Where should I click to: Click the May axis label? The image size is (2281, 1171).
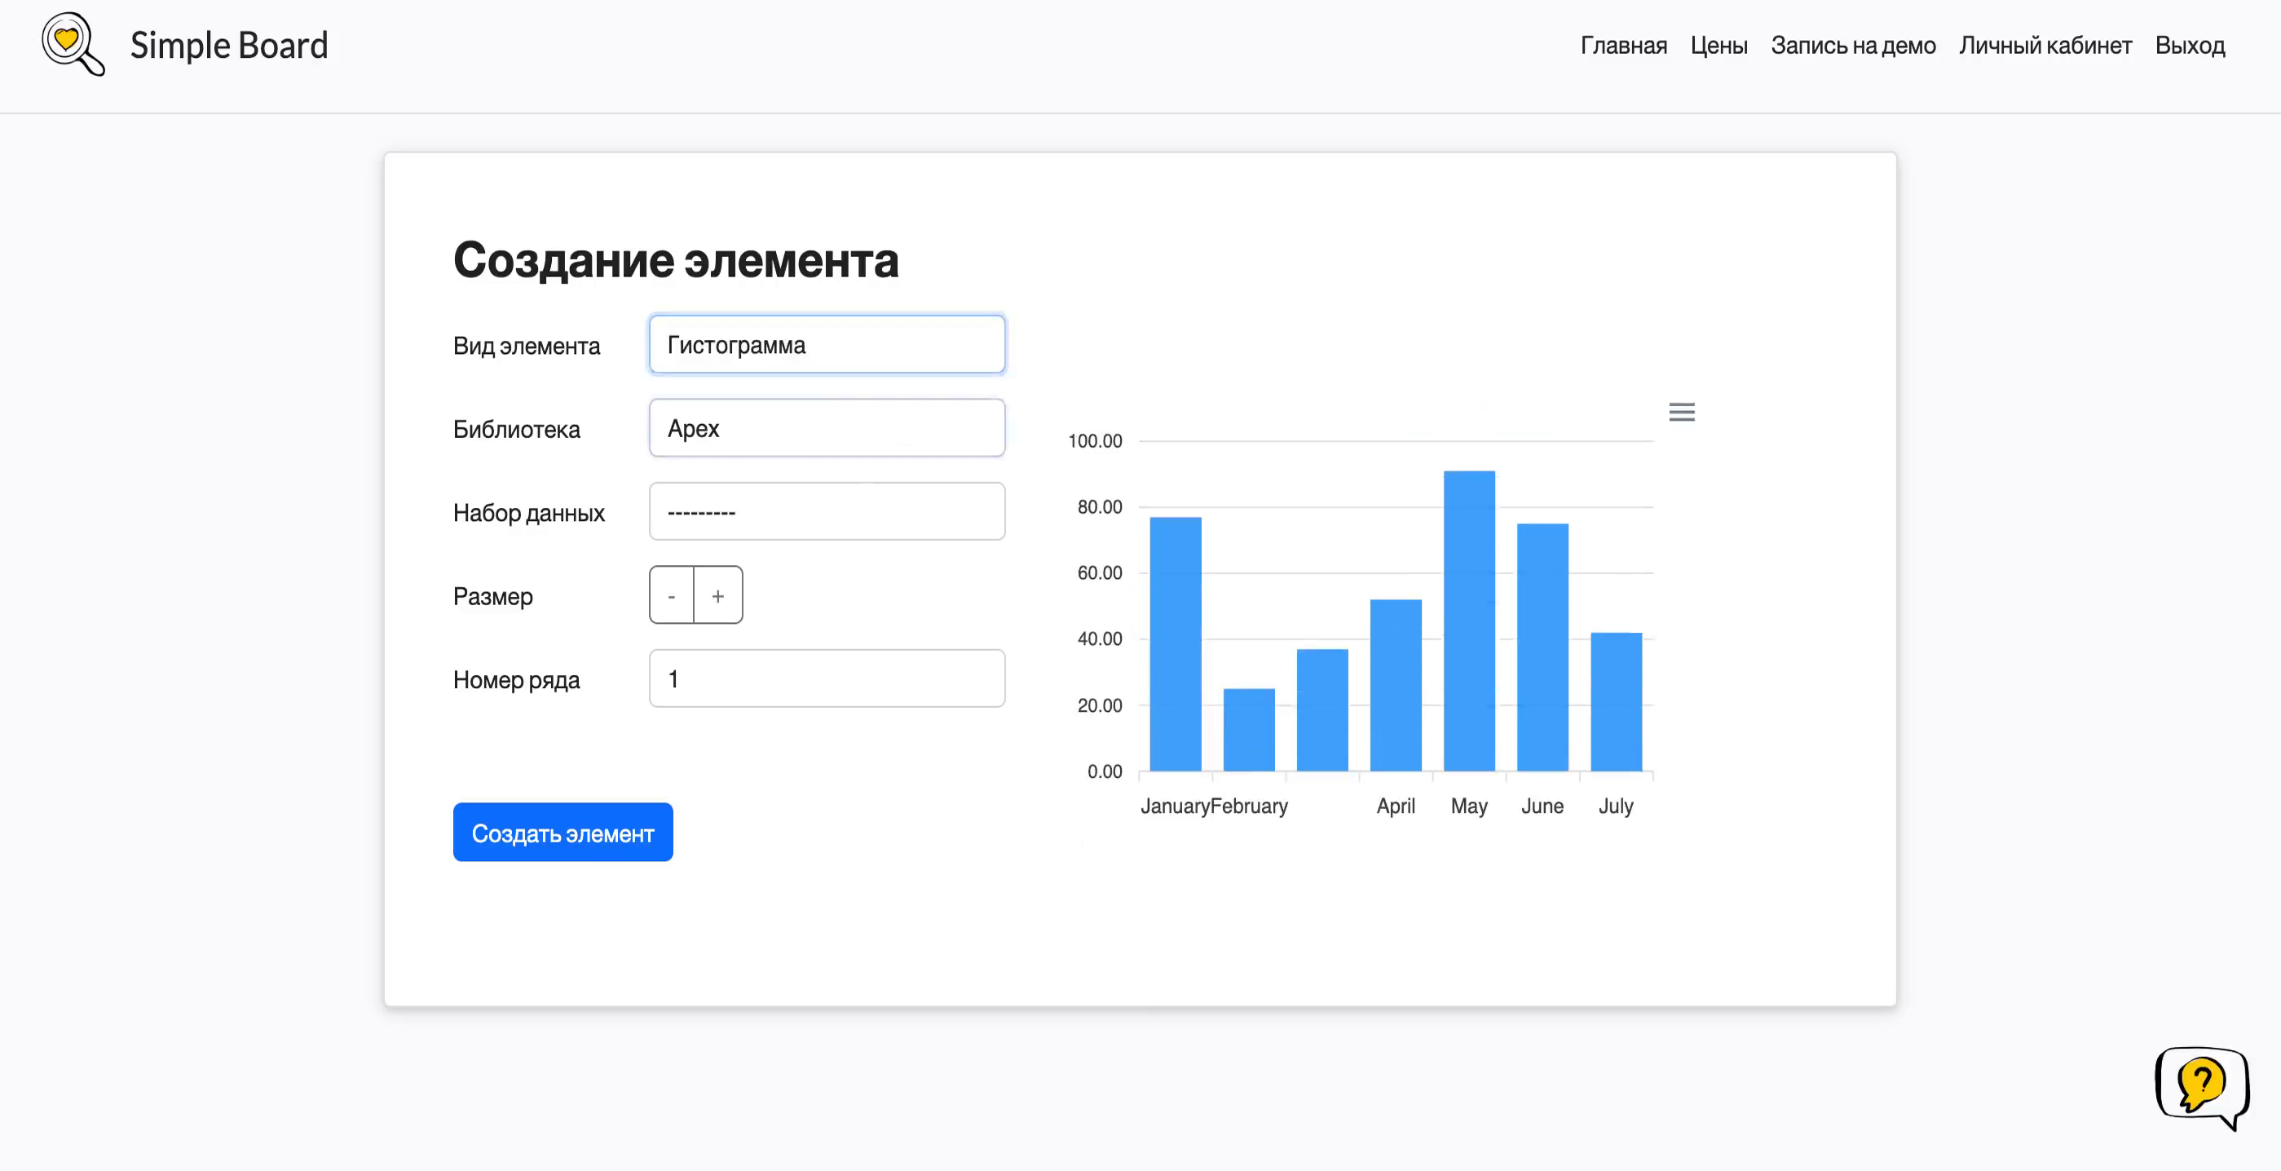1469,806
